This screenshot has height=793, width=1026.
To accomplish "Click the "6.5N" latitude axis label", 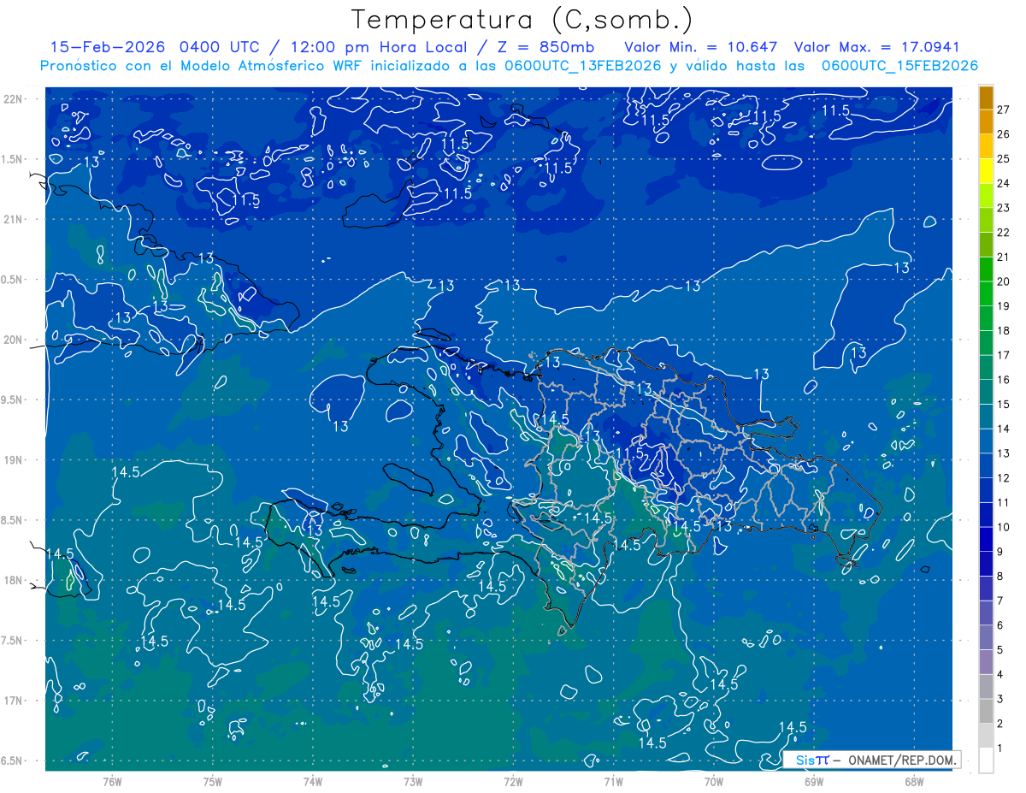I will point(13,761).
